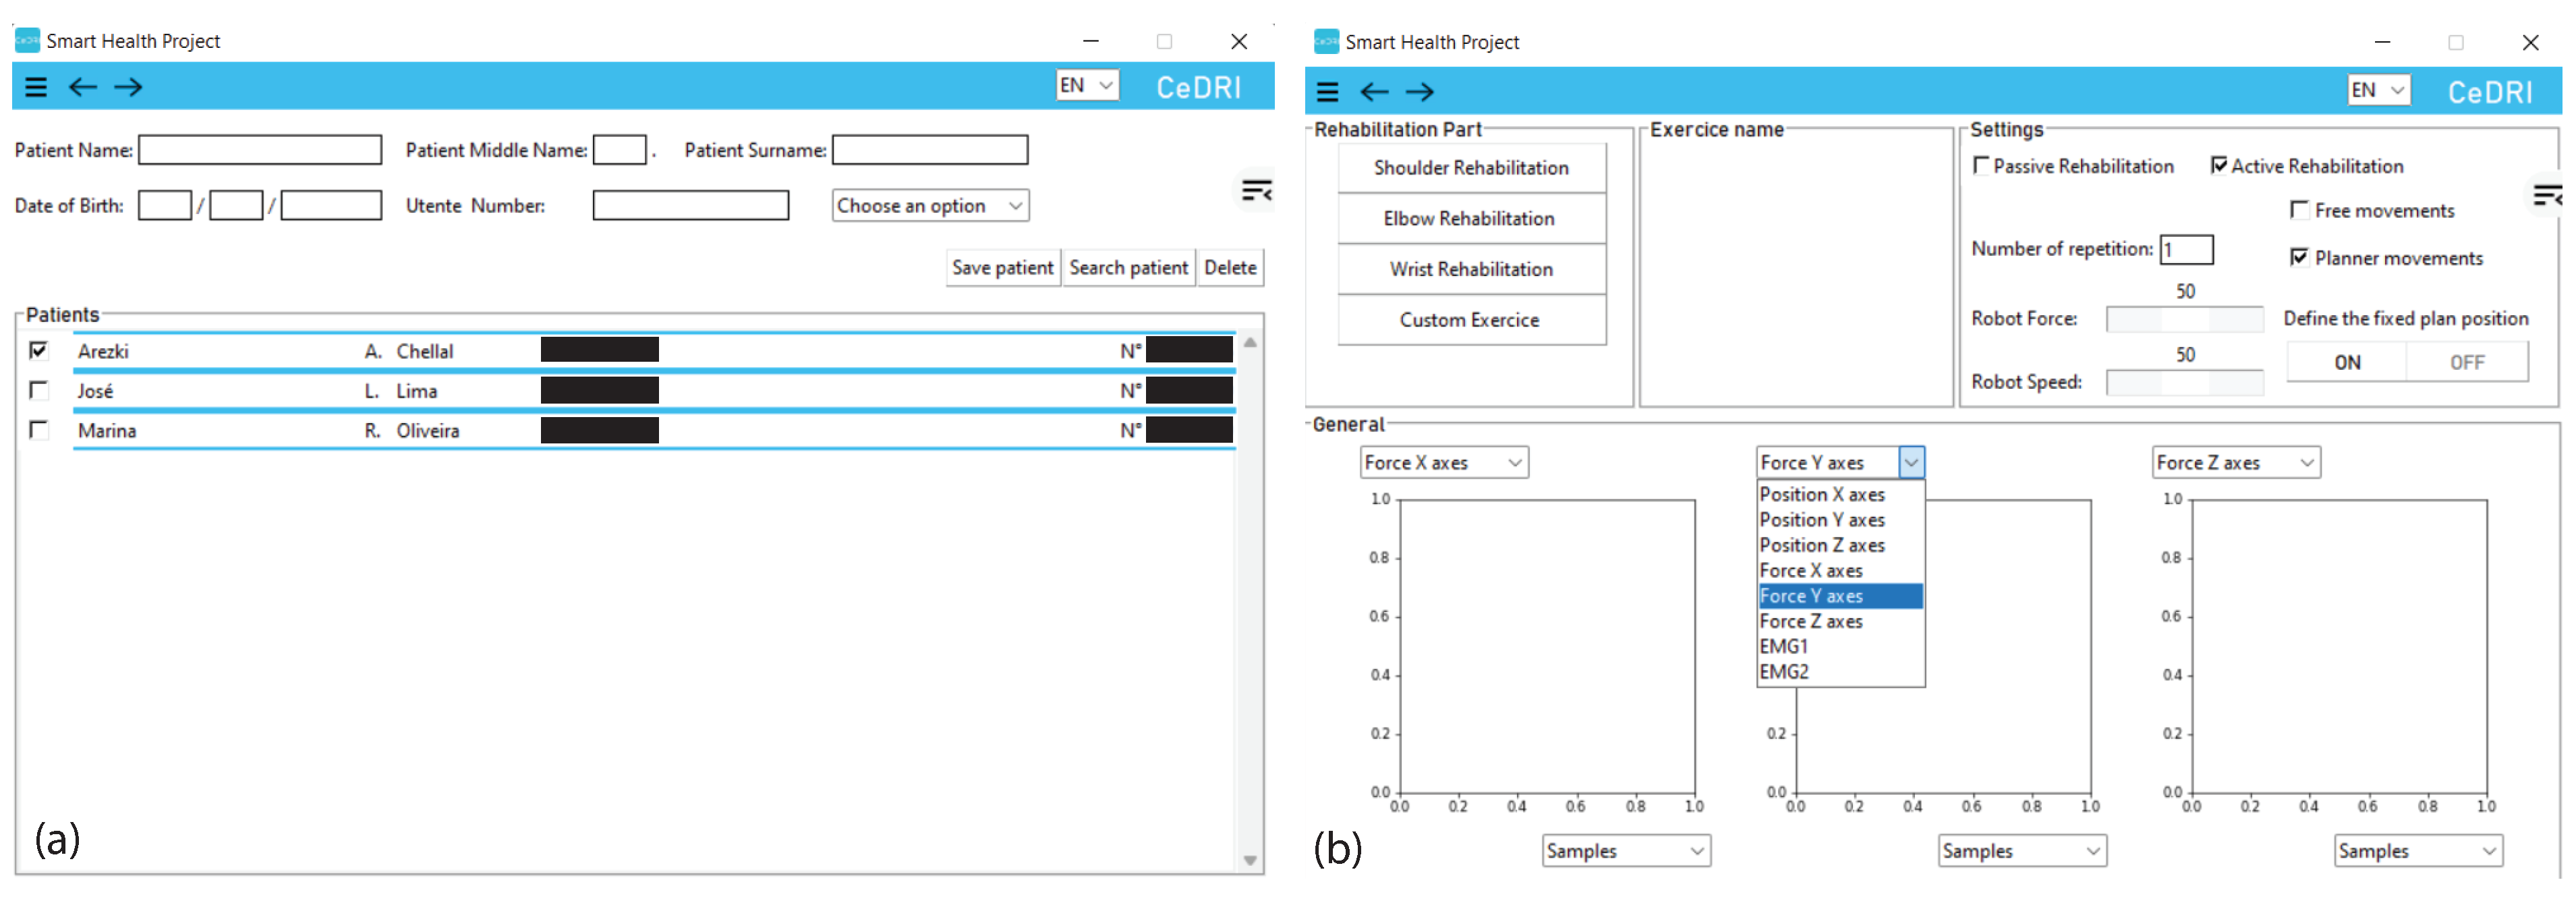Click forward arrow in right rehabilitation window
Screen dimensions: 2576x901
click(x=1419, y=92)
